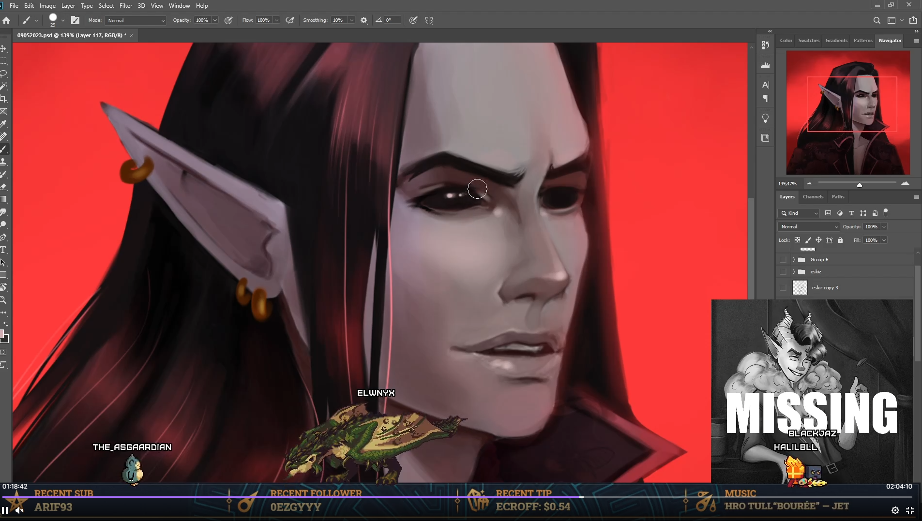Toggle layer filtering on/off switch
The width and height of the screenshot is (922, 521).
[886, 212]
